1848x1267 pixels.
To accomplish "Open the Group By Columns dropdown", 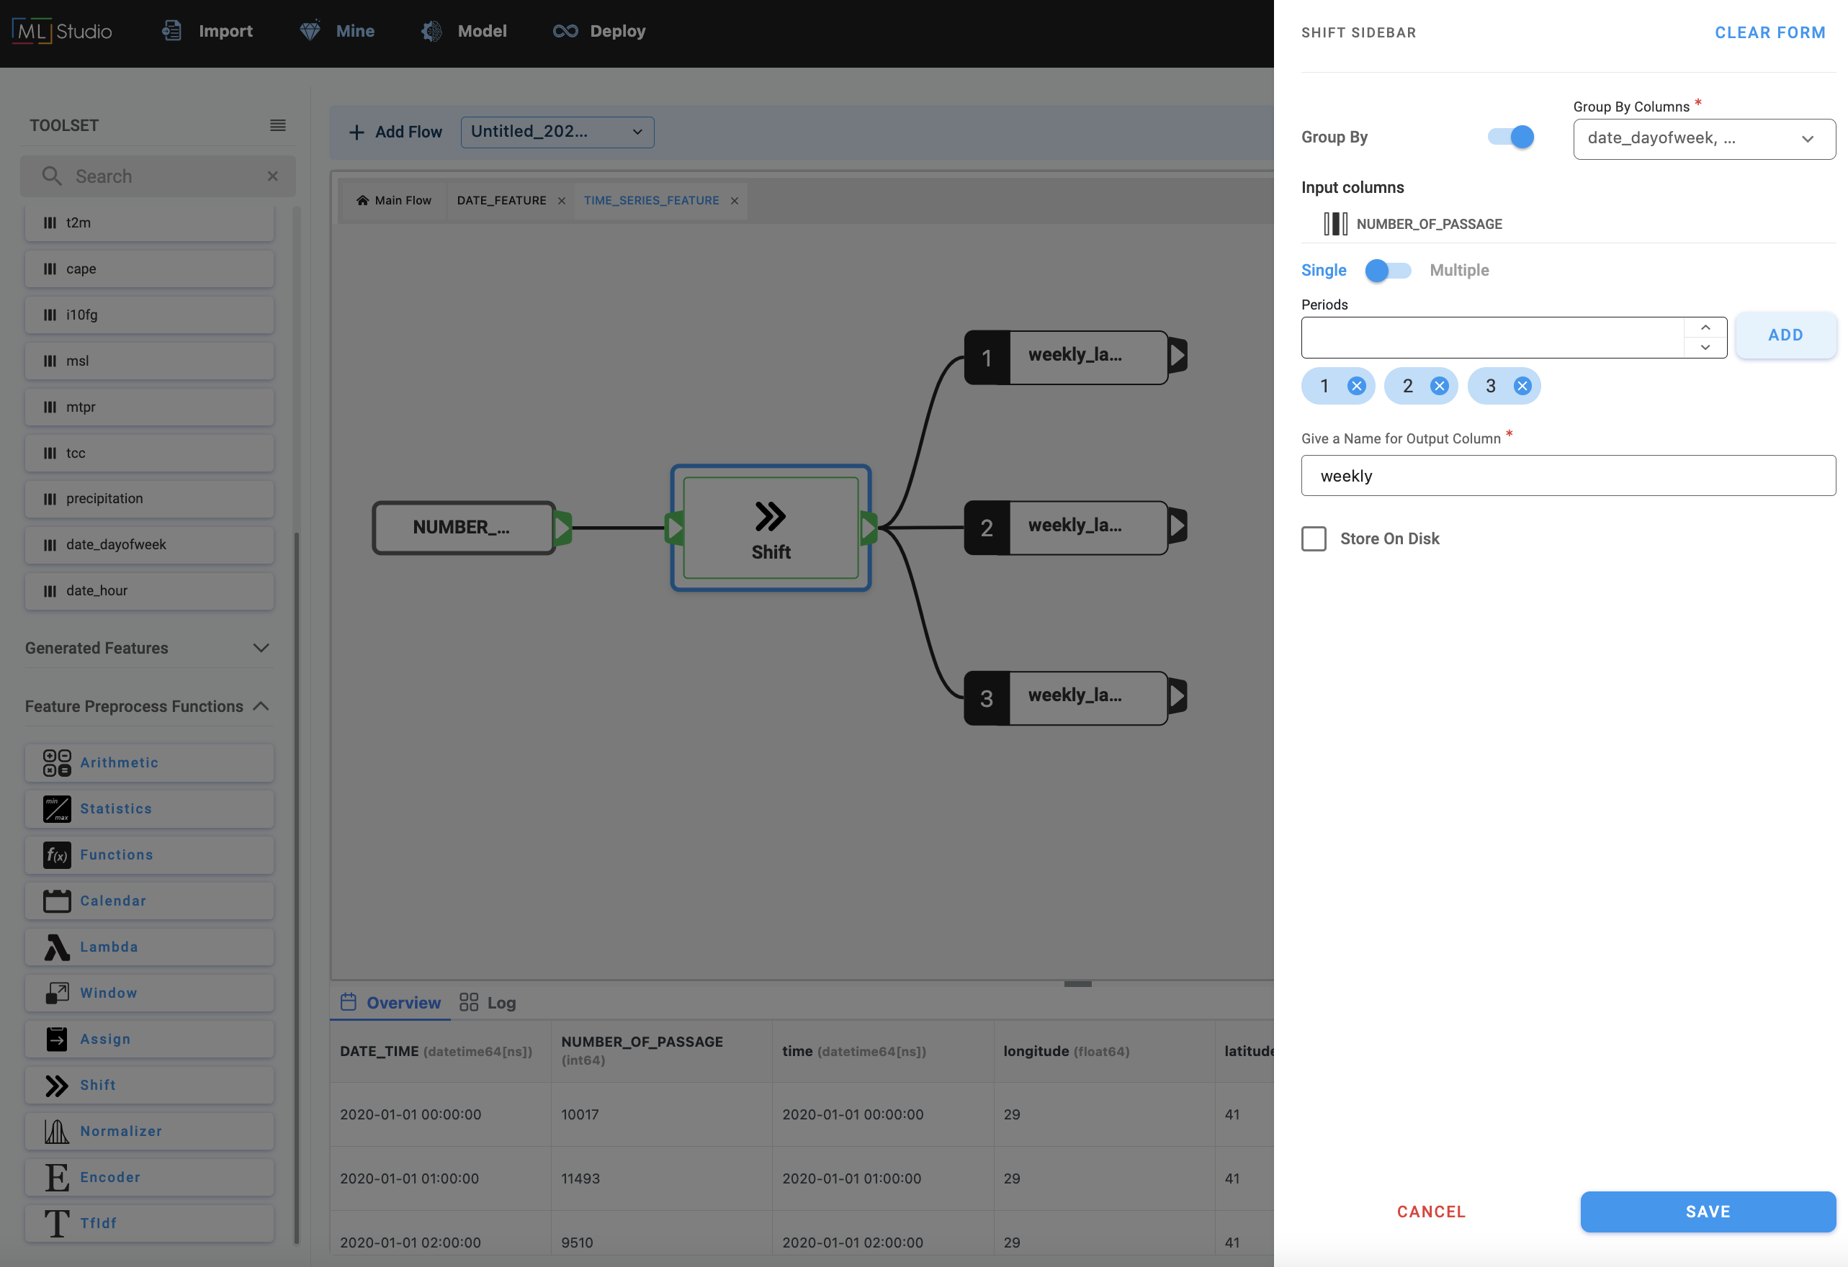I will coord(1703,139).
